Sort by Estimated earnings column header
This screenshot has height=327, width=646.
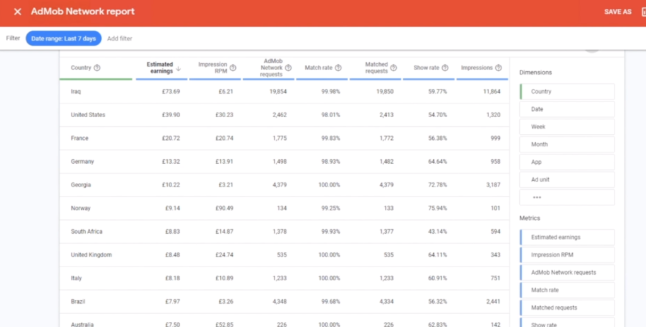tap(160, 68)
